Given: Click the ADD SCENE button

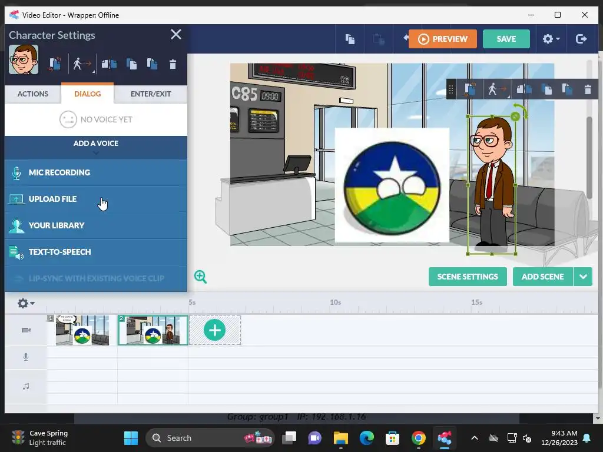Looking at the screenshot, I should coord(542,277).
